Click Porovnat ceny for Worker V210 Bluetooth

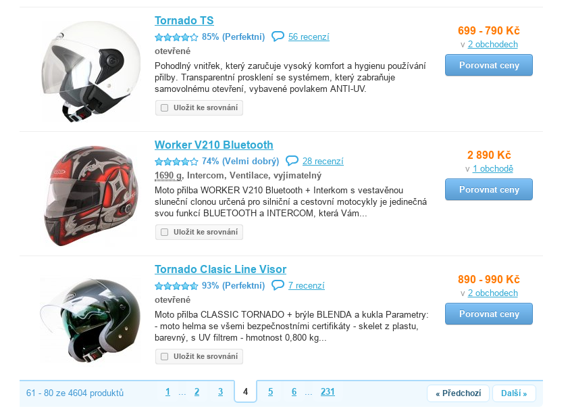(489, 189)
